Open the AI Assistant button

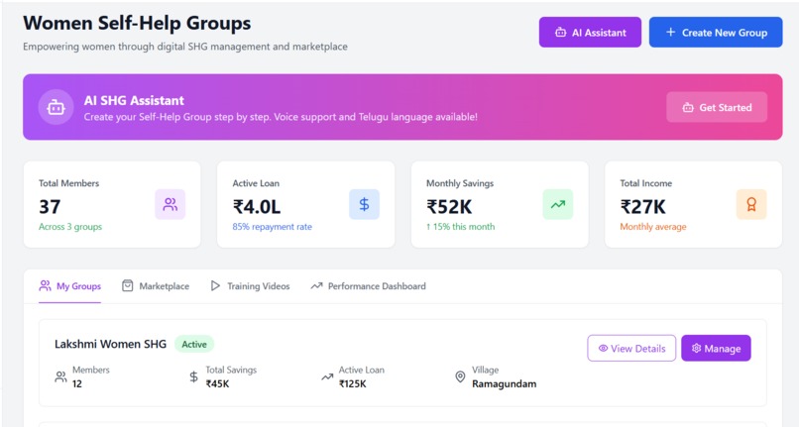(x=590, y=32)
